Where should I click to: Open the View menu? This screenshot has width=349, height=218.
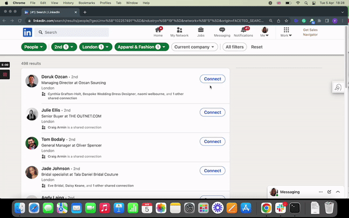(x=54, y=3)
